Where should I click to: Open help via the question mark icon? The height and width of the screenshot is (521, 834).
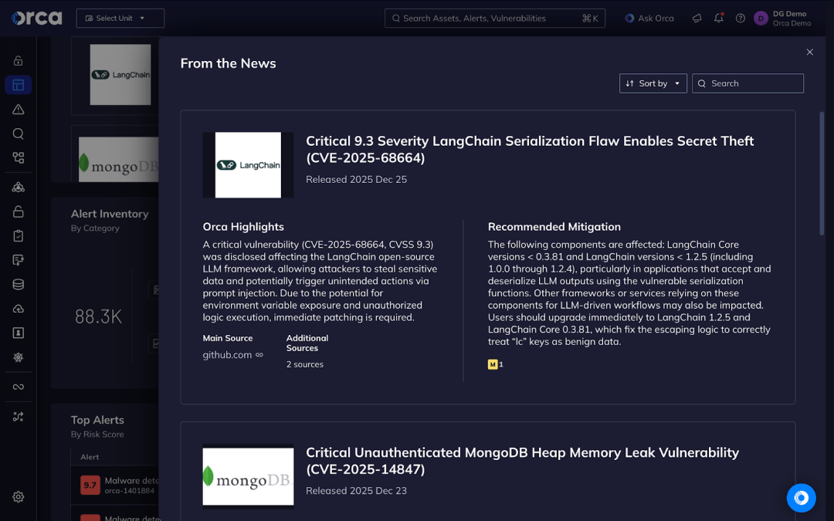(740, 18)
